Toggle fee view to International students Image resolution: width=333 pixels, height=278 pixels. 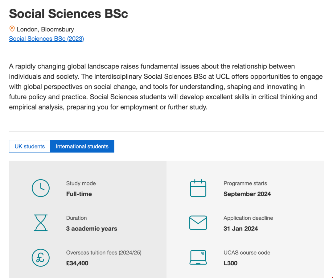click(x=82, y=146)
